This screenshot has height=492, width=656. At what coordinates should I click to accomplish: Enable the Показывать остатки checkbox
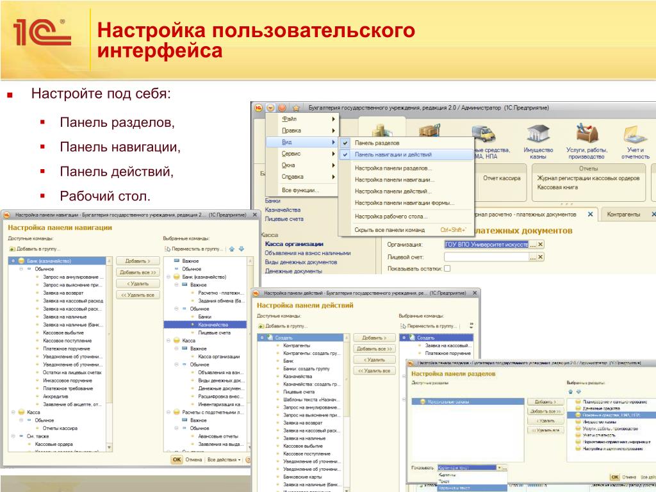(447, 268)
